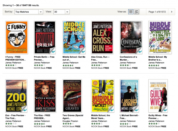Click the Witch & Wizard The Kiss cover
This screenshot has height=131, width=178.
pyautogui.click(x=45, y=96)
